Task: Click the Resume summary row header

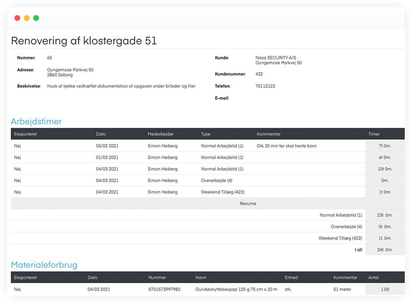Action: 248,203
